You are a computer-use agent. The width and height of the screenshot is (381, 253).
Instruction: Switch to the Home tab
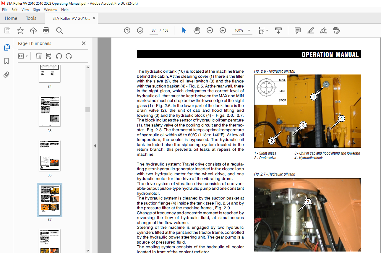(11, 18)
